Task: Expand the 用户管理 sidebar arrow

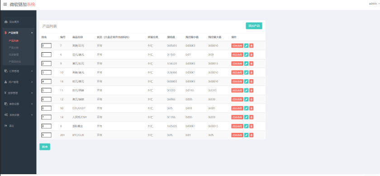Action: pyautogui.click(x=32, y=82)
